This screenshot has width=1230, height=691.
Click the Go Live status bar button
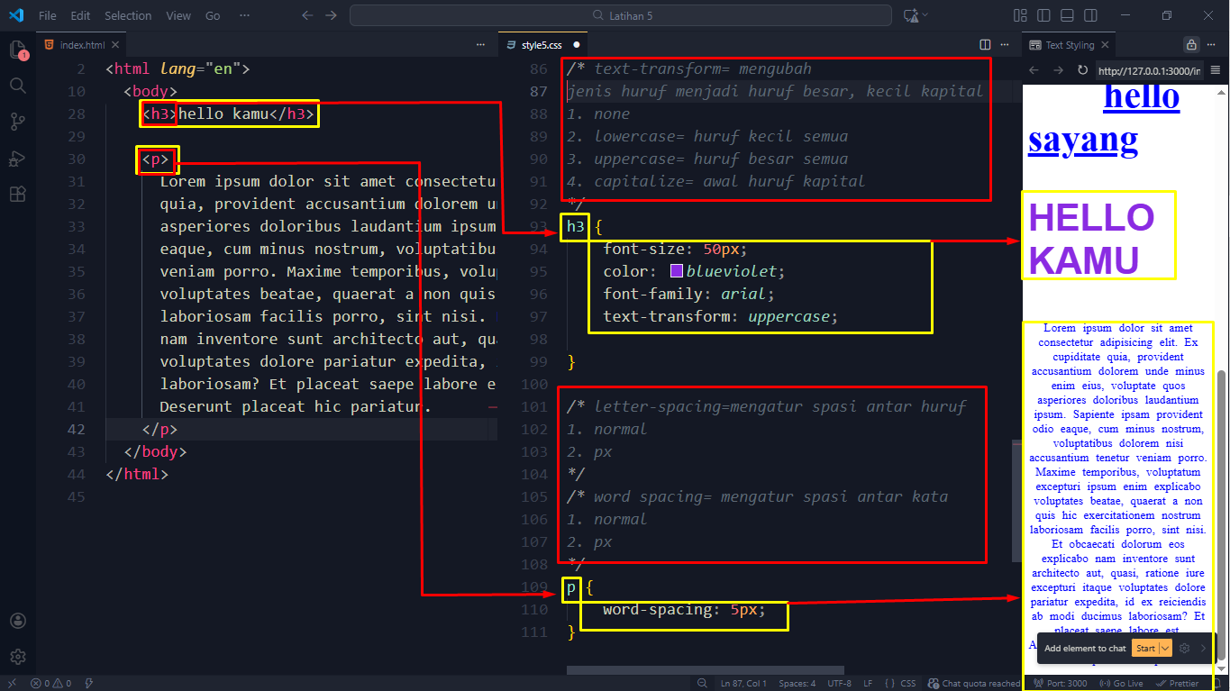tap(1122, 683)
